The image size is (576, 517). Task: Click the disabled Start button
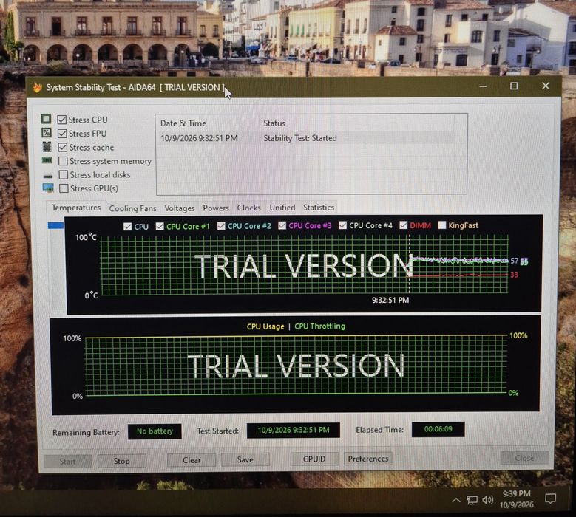tap(67, 461)
